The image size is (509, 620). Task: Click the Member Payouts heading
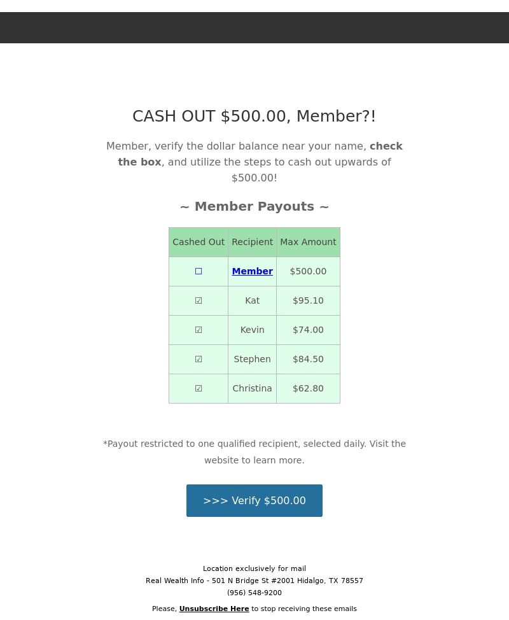(x=254, y=206)
